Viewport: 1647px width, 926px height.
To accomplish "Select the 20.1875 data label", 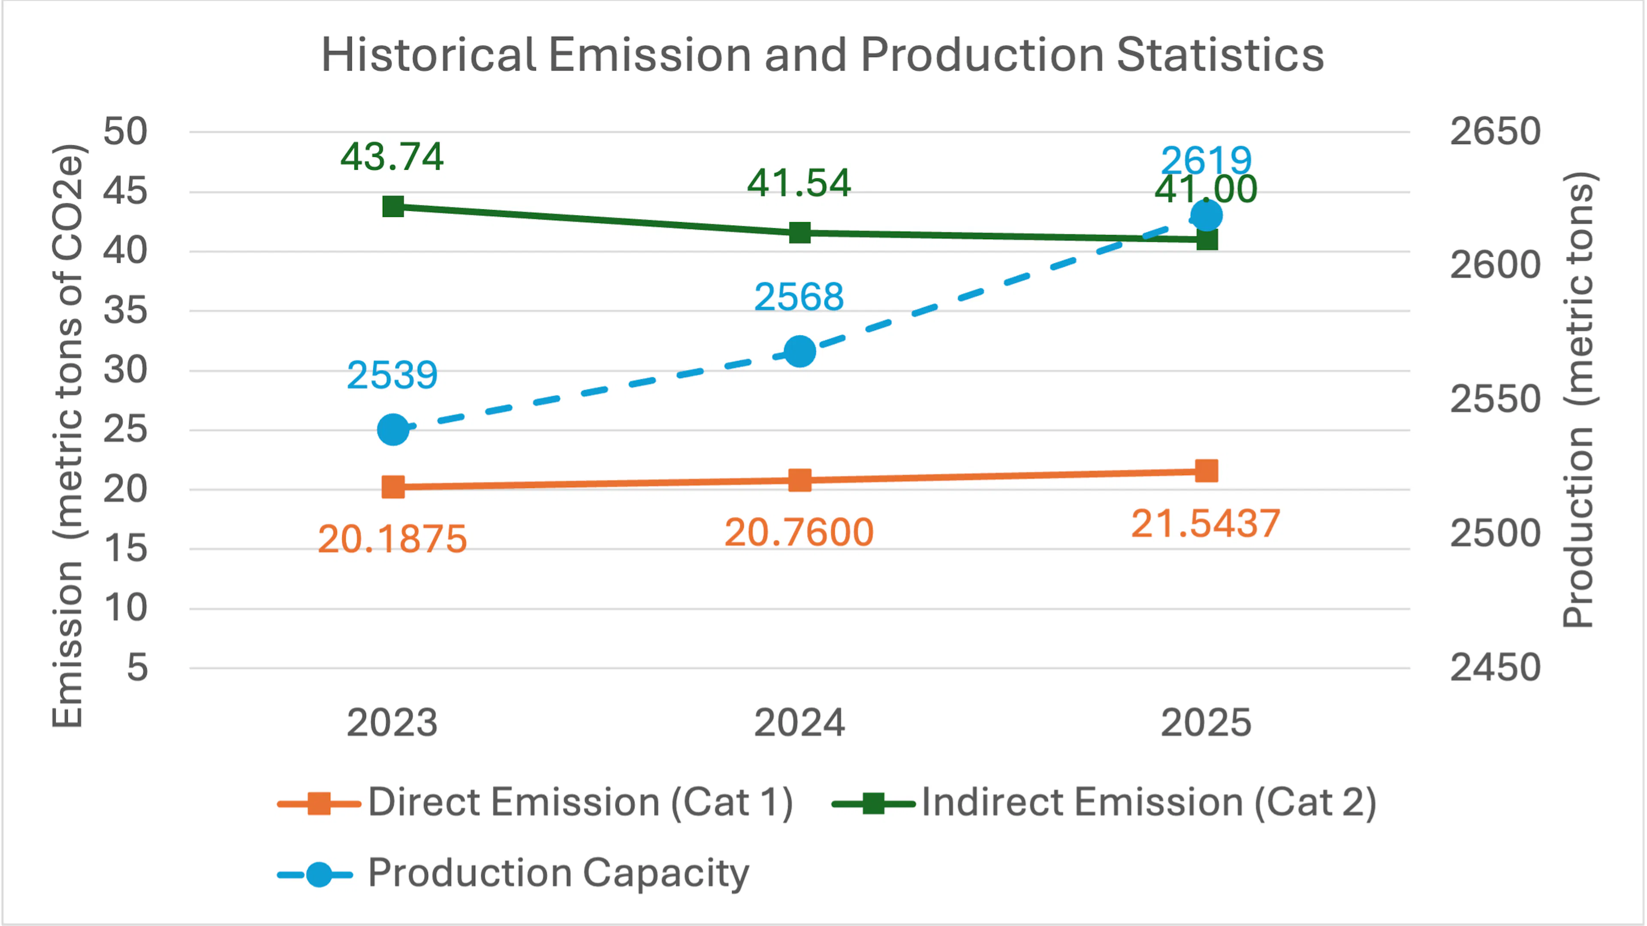I will (x=392, y=539).
